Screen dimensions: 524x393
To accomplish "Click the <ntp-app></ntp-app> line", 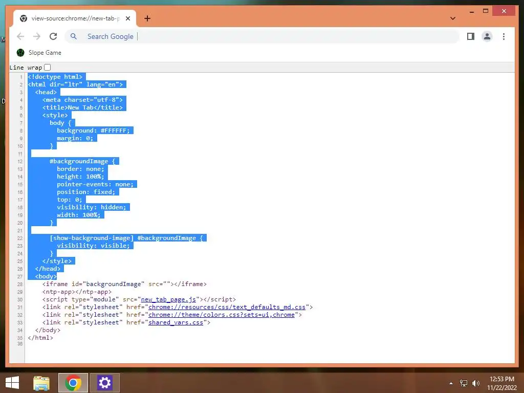I will [77, 292].
